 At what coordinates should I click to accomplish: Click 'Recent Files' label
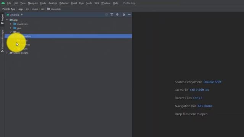183,98
